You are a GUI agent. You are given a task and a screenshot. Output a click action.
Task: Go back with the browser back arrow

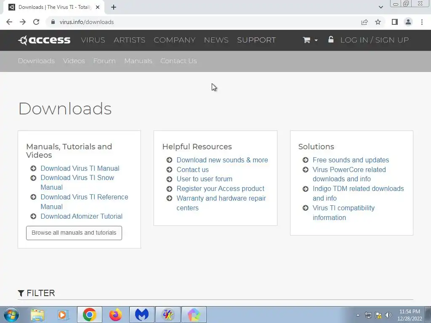click(9, 22)
